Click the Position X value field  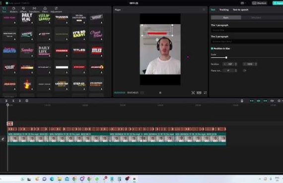click(x=229, y=64)
